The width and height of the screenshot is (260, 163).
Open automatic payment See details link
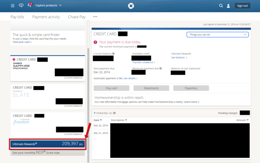tap(130, 78)
